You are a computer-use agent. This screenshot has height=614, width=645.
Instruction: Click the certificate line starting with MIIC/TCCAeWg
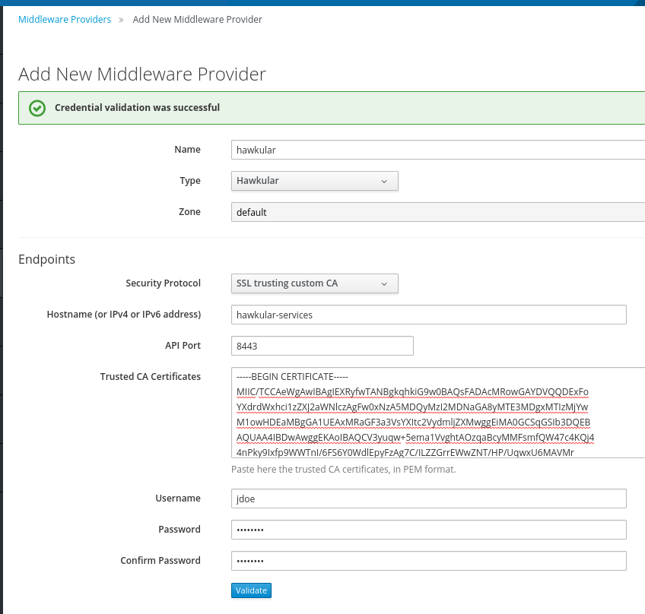[x=412, y=392]
